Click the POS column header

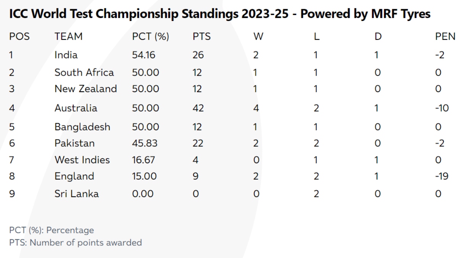point(19,37)
